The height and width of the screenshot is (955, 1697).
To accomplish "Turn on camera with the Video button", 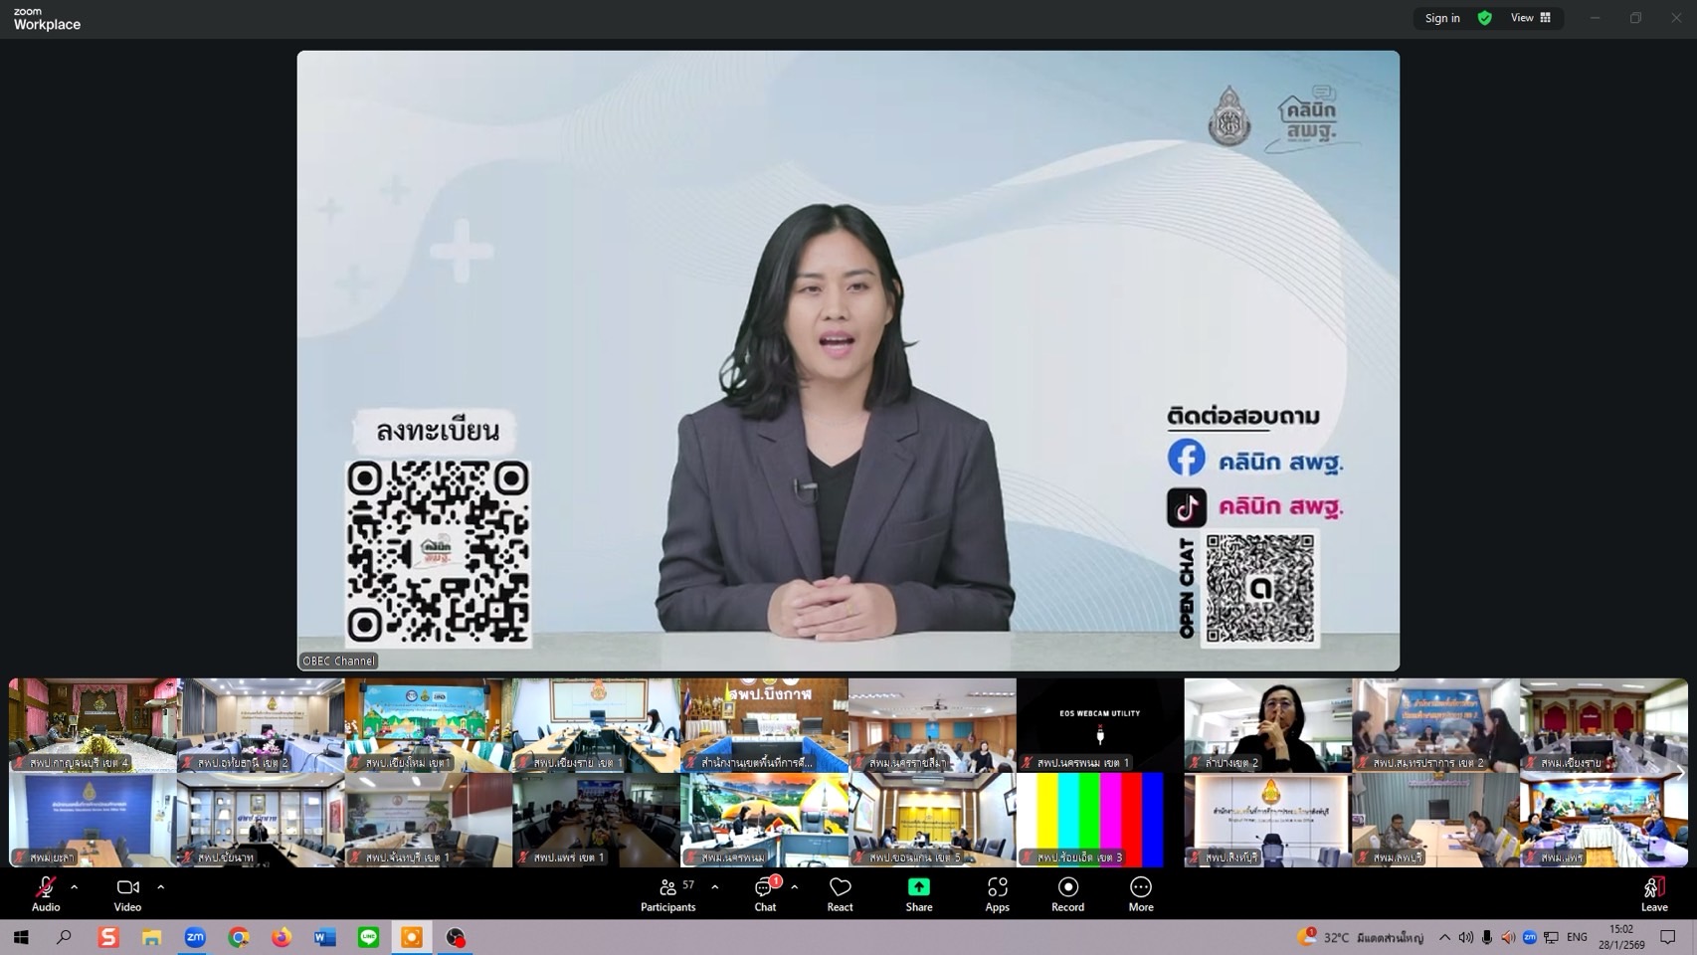I will 127,892.
